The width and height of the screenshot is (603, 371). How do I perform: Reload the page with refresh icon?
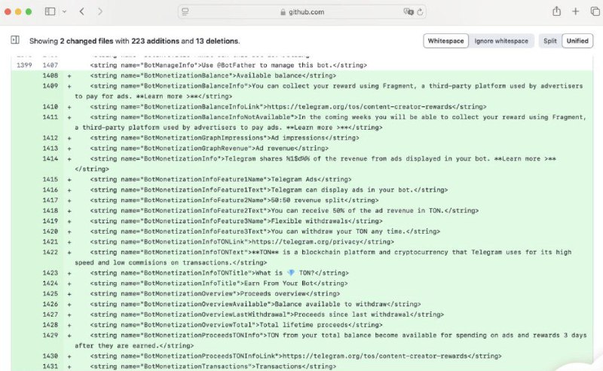[x=420, y=12]
